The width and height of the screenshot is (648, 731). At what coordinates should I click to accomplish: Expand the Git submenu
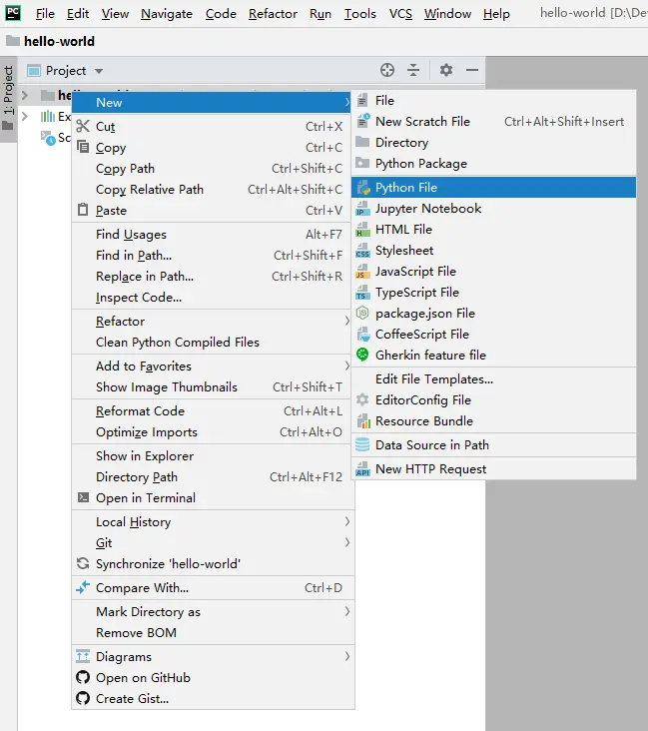(346, 542)
